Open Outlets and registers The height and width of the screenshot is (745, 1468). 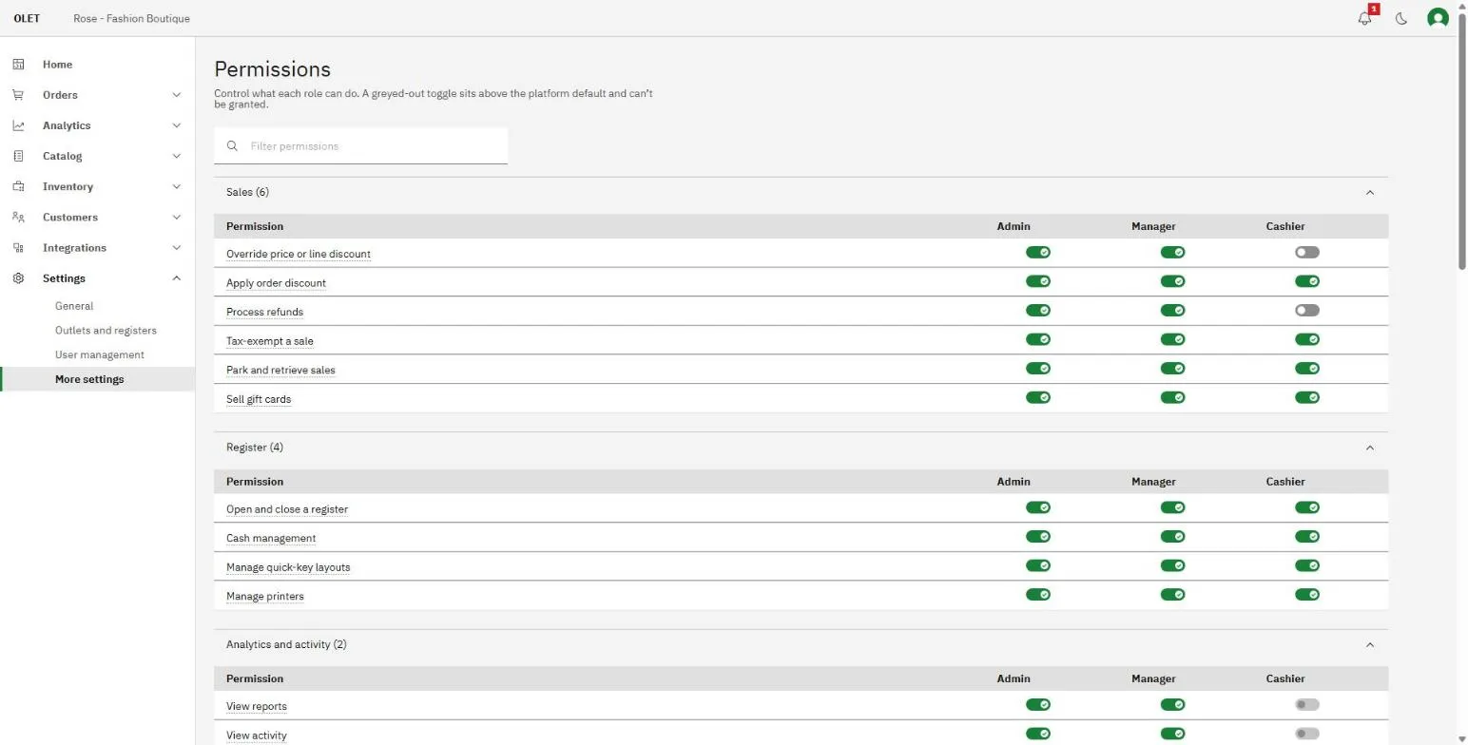coord(106,331)
